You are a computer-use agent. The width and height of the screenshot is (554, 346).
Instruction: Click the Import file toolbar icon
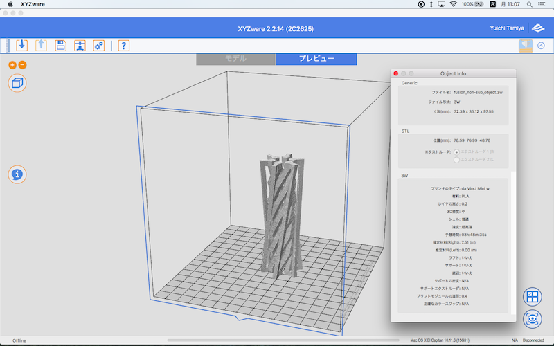pos(22,46)
